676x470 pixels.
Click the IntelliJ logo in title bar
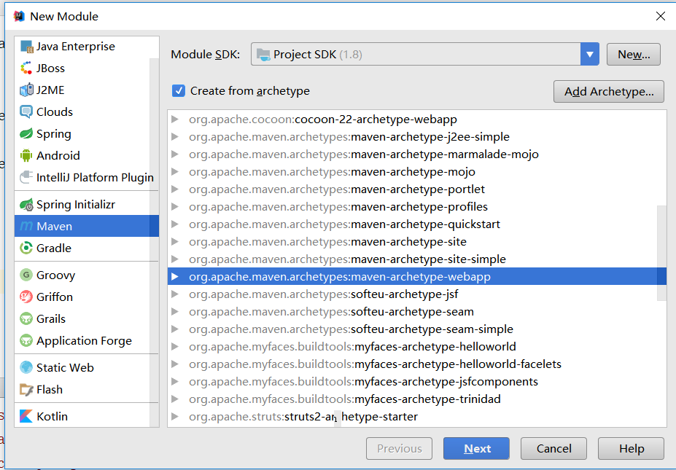coord(19,16)
